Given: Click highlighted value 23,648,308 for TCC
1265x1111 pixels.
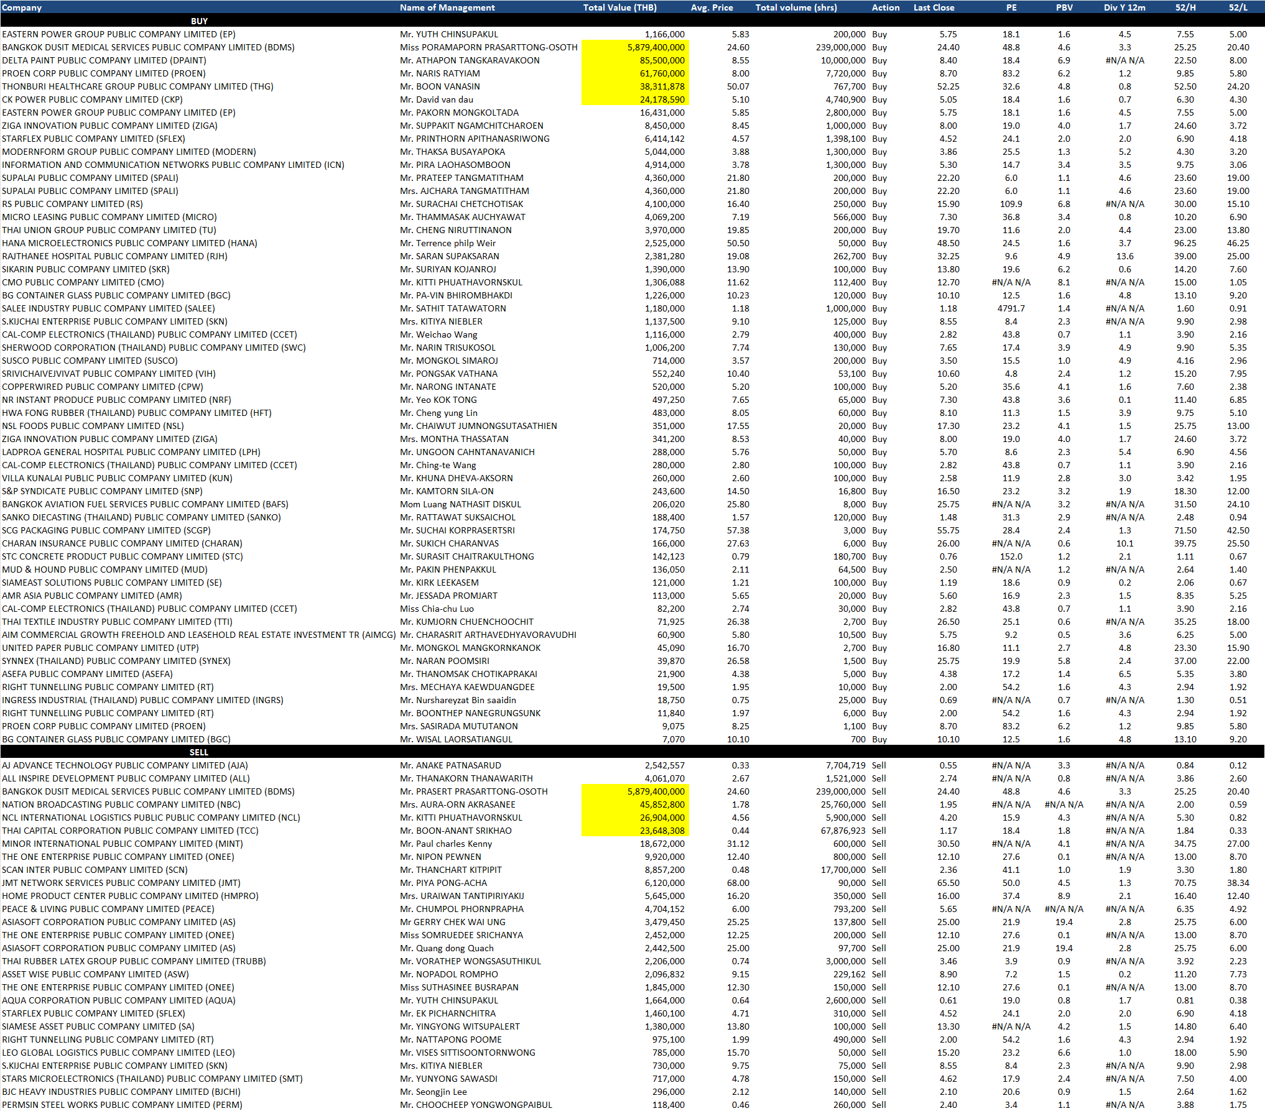Looking at the screenshot, I should click(635, 831).
